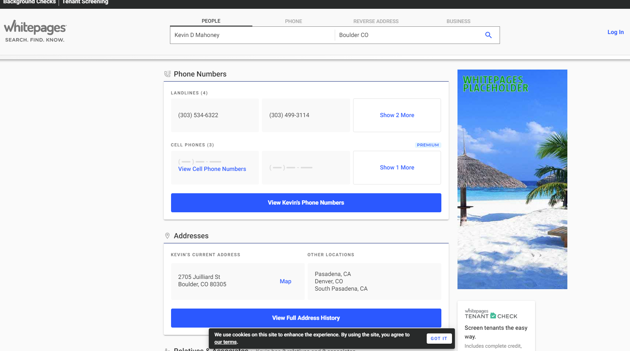The height and width of the screenshot is (351, 630).
Task: Click Pasadena, CA in other locations
Action: coord(333,274)
